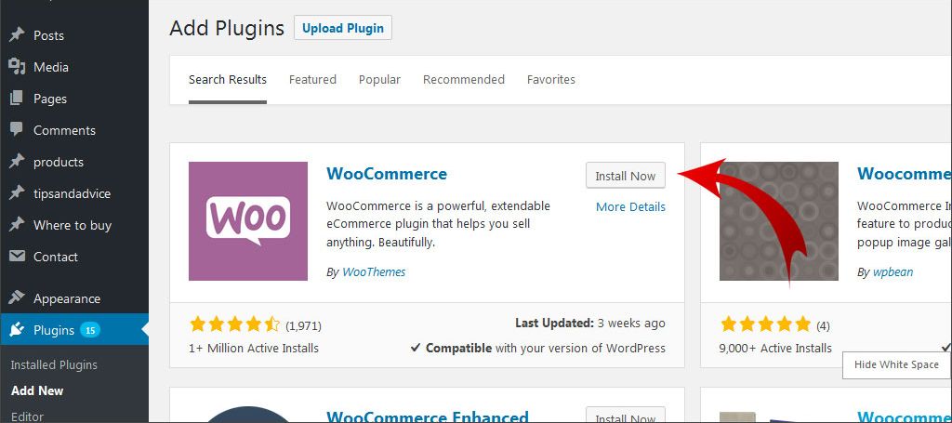This screenshot has width=952, height=423.
Task: Click the Contact envelope icon
Action: click(x=17, y=257)
